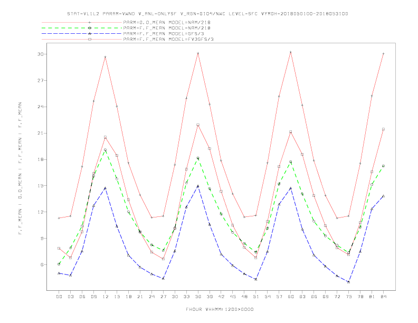The width and height of the screenshot is (418, 323).
Task: Click x-axis forecast hour label 03
Action: [x=70, y=297]
